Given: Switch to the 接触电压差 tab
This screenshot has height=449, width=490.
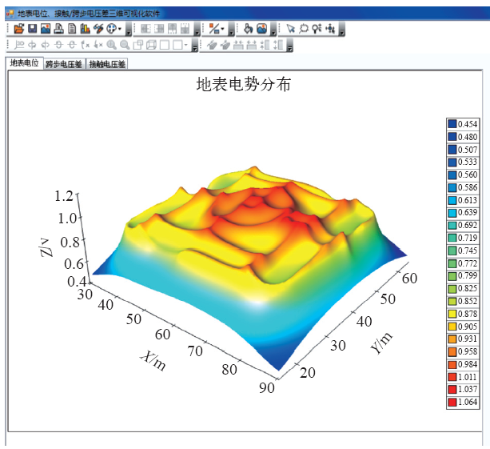Looking at the screenshot, I should tap(107, 64).
